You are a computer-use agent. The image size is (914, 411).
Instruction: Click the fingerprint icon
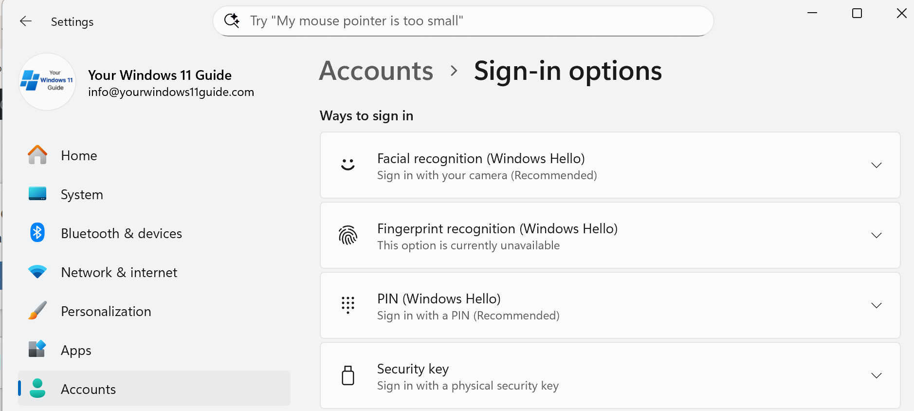[347, 236]
